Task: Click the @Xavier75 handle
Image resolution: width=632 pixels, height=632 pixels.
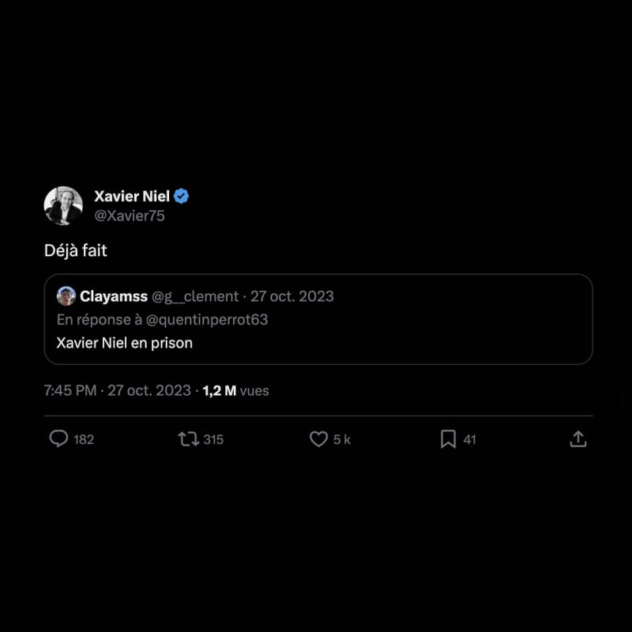Action: (x=130, y=216)
